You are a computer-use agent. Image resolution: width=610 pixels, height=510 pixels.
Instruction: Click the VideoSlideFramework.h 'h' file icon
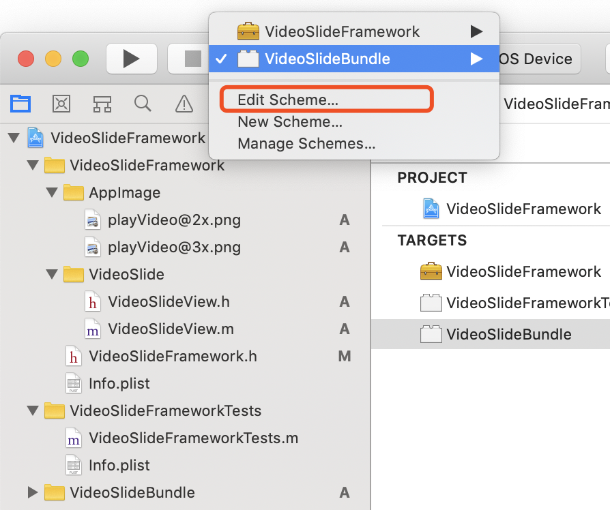[x=74, y=357]
